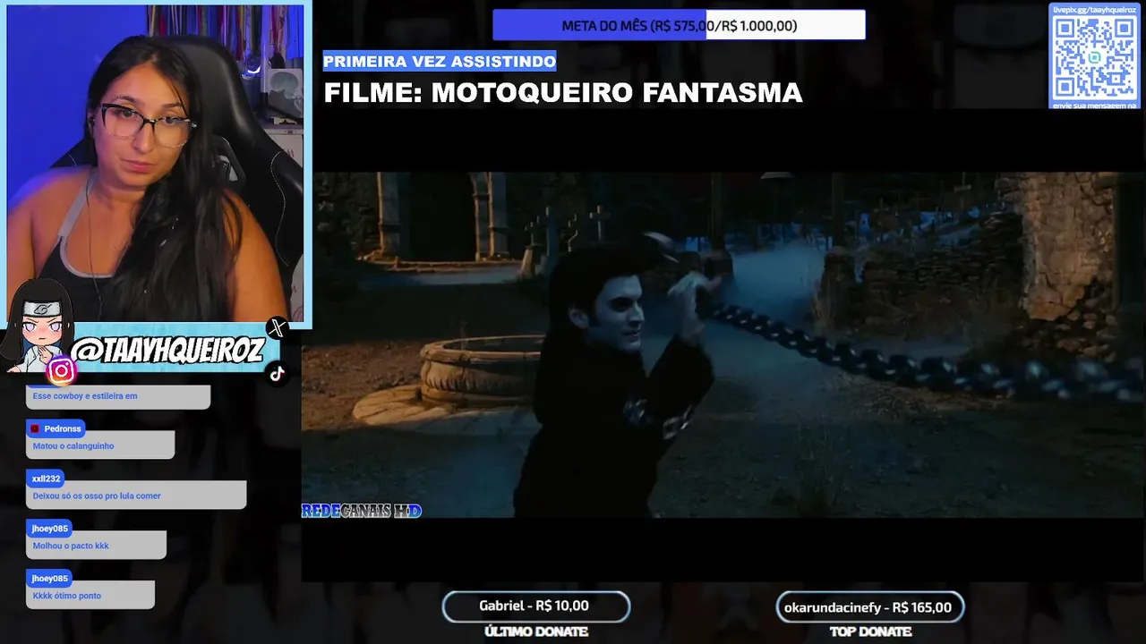
Task: Click the 'Gabriel - R$ 10,00' donation pill
Action: click(535, 606)
